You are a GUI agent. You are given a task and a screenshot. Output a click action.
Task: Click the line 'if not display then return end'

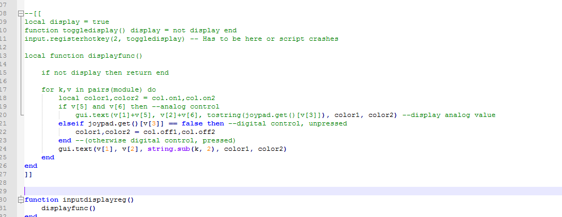105,73
